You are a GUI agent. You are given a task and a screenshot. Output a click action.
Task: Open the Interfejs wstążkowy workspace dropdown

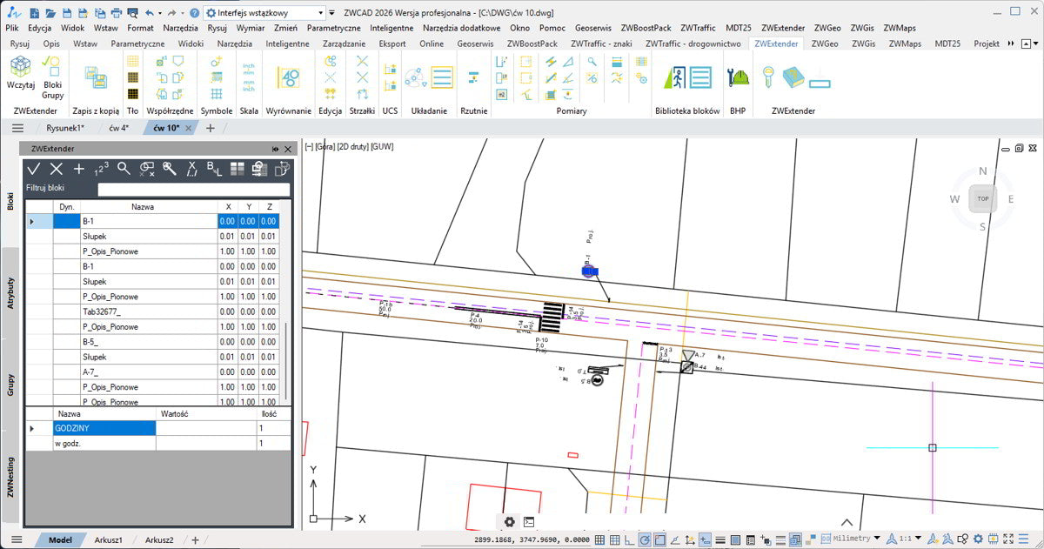pyautogui.click(x=264, y=13)
